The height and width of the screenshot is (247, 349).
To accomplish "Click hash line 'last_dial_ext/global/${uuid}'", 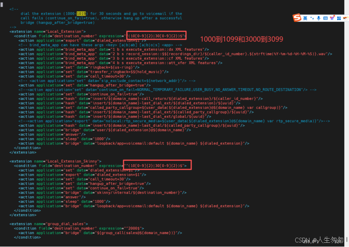I will 115,116.
